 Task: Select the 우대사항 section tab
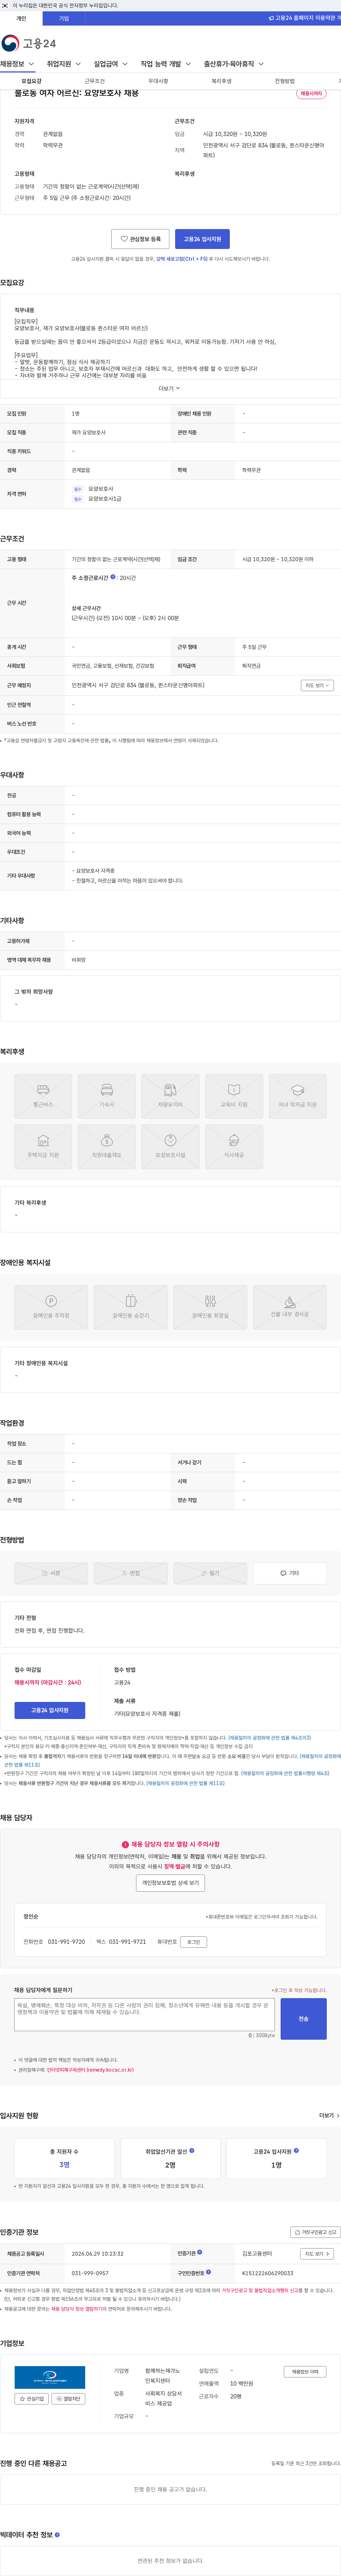[x=158, y=81]
